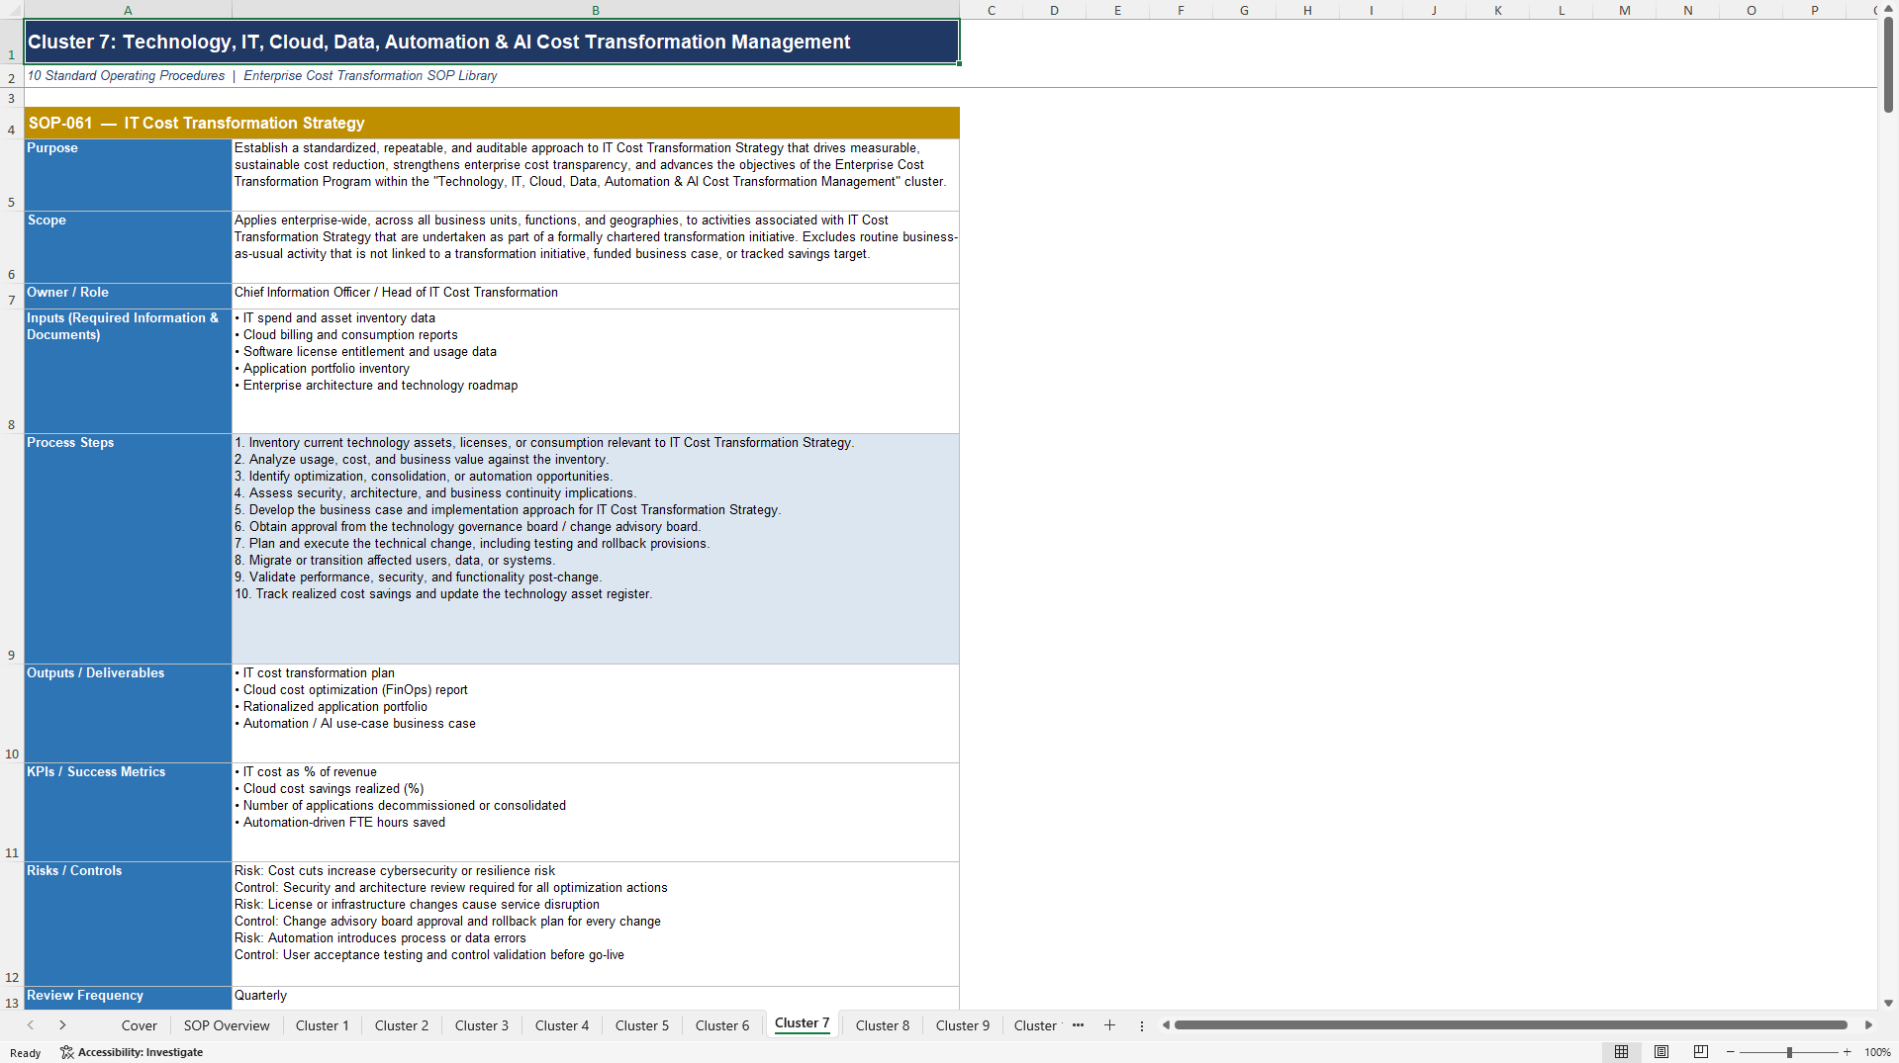Click the vertical scrollbar thumb
The image size is (1899, 1063).
tap(1888, 65)
